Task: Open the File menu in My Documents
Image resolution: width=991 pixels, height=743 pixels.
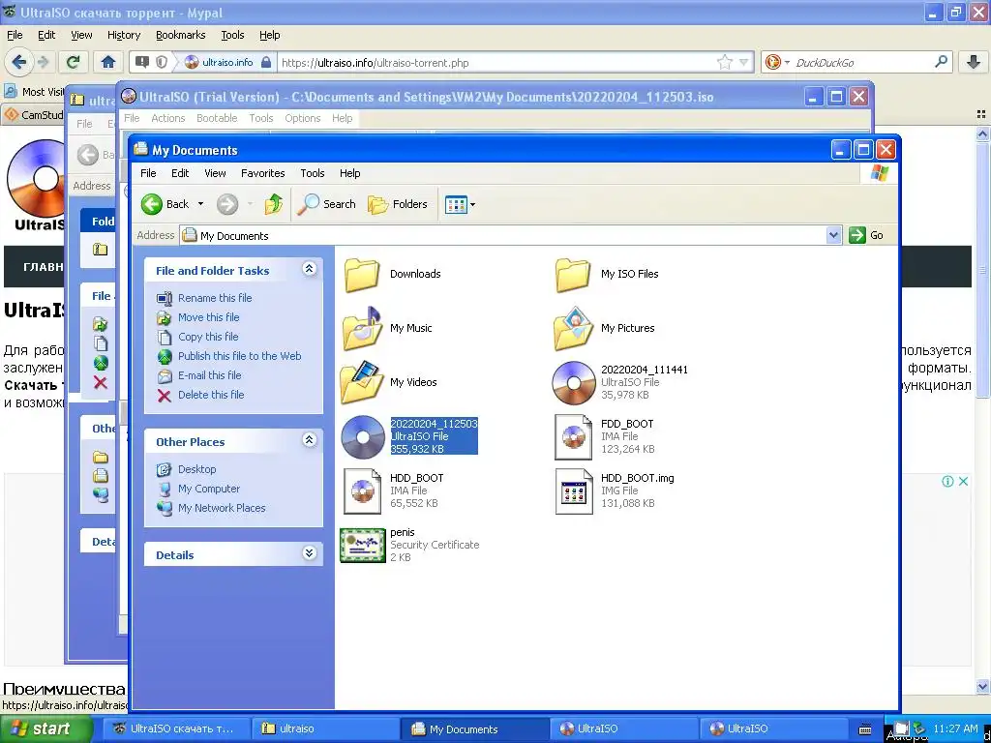Action: [148, 173]
